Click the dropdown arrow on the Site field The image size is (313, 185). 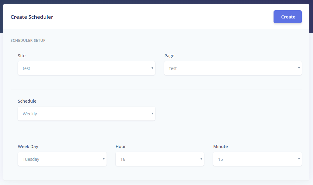(x=152, y=68)
